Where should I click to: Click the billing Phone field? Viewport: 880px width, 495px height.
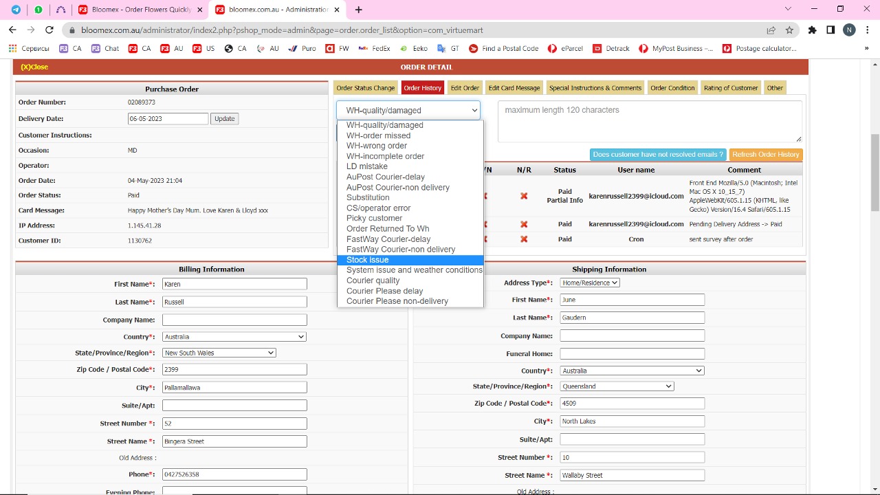[x=234, y=474]
